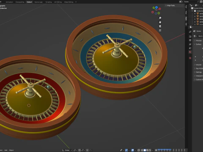The image size is (203, 152).
Task: Add a new workspace with plus button
Action: tap(76, 2)
